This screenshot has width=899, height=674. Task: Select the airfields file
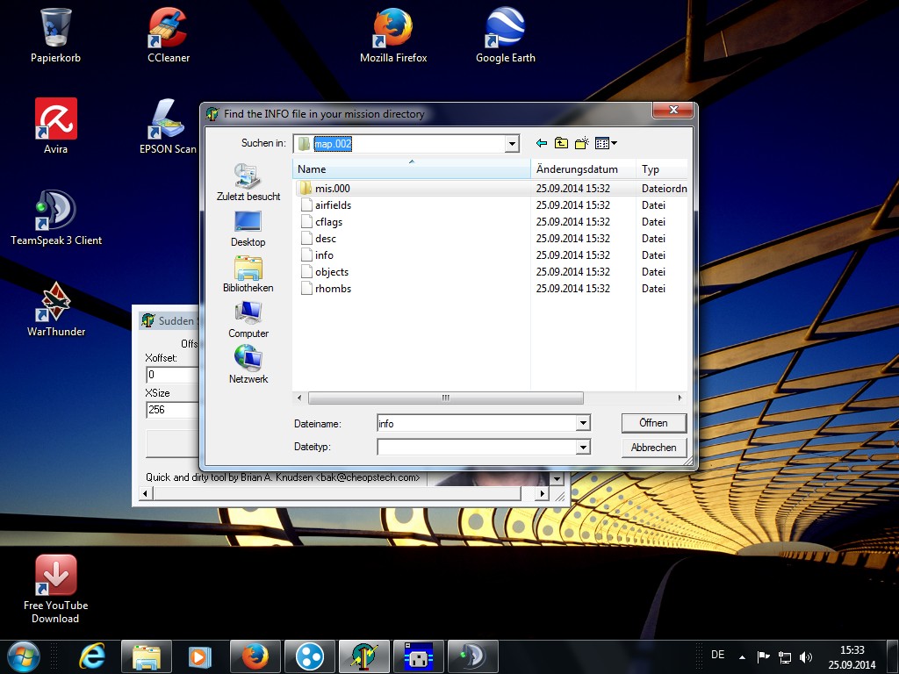coord(333,205)
